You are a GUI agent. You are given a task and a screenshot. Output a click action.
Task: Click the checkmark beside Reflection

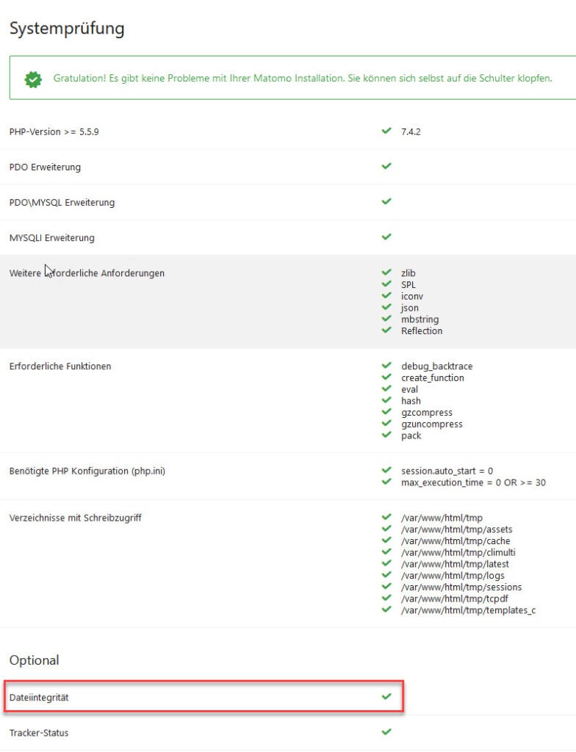[386, 330]
